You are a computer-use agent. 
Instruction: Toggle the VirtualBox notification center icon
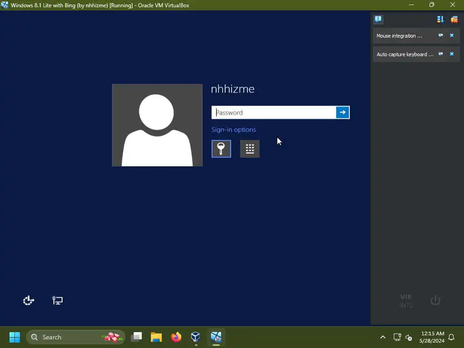[378, 19]
